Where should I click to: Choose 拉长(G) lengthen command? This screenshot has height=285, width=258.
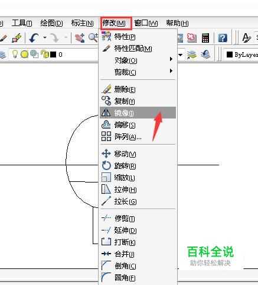click(138, 201)
